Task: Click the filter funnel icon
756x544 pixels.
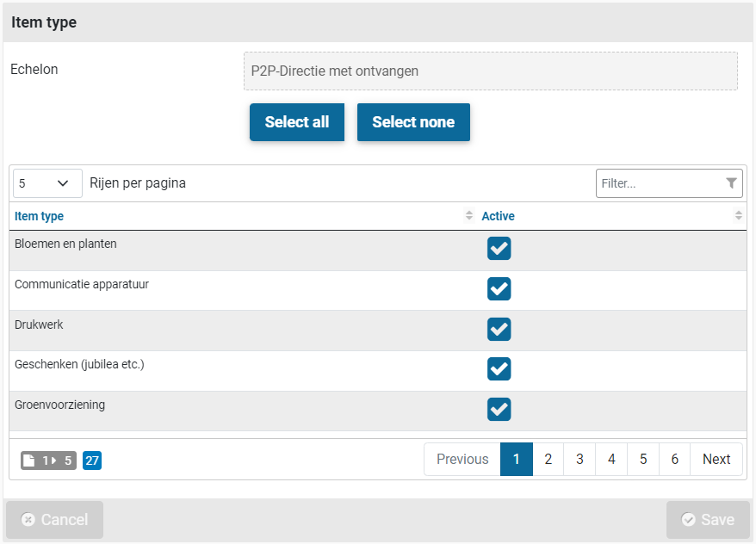Action: (x=731, y=183)
